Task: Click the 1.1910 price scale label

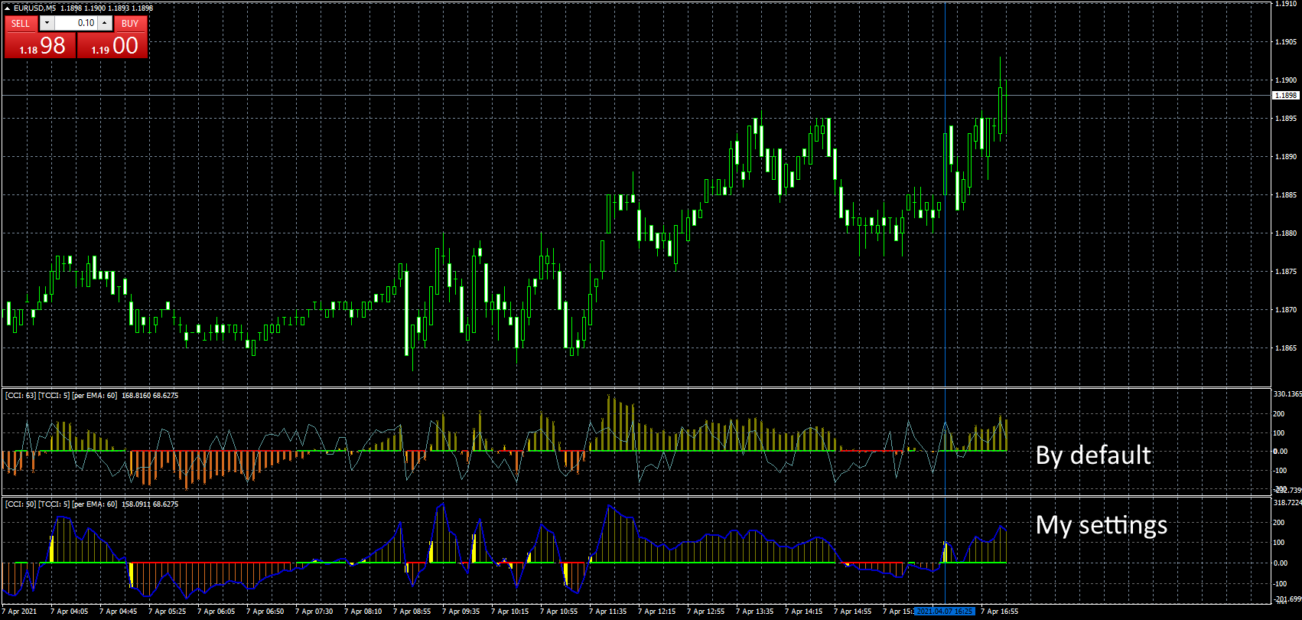Action: point(1285,4)
